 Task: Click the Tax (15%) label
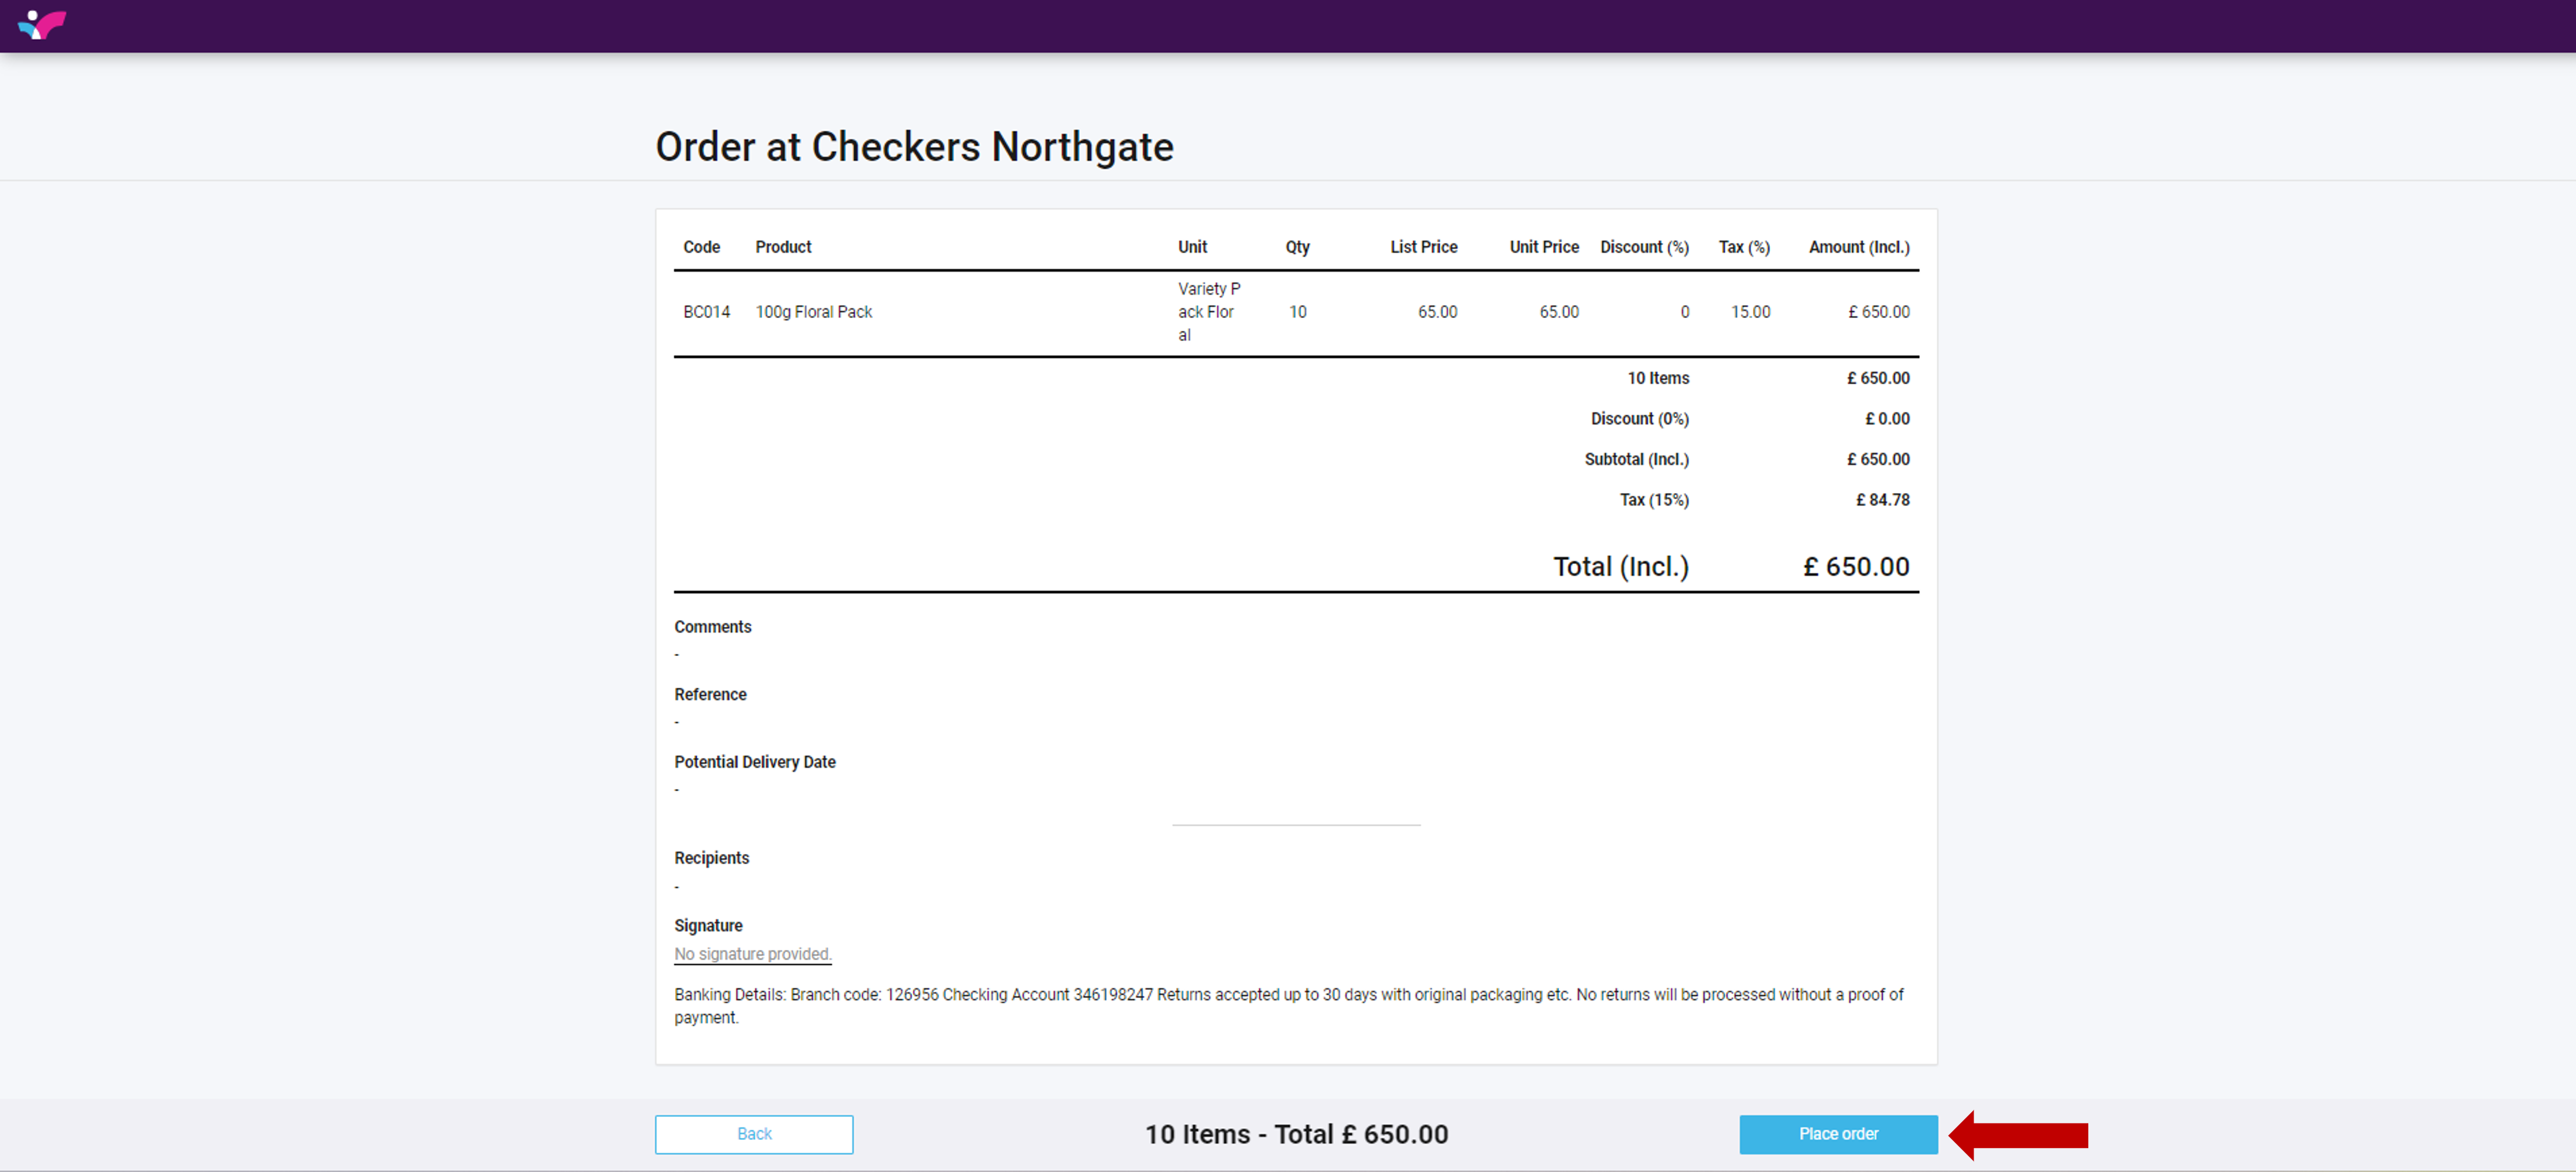click(1653, 500)
